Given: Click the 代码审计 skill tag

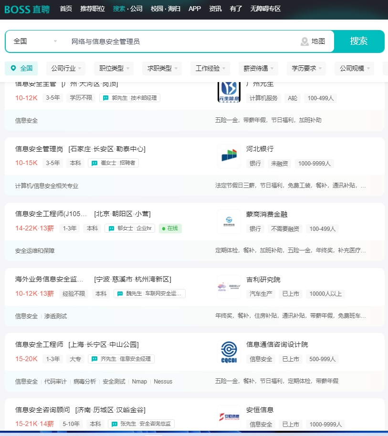Looking at the screenshot, I should 55,382.
